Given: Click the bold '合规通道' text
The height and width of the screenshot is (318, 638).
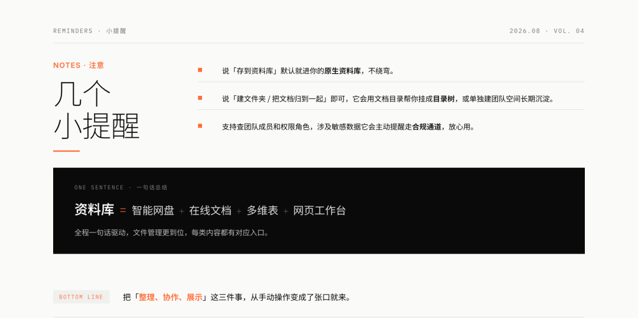Looking at the screenshot, I should point(427,126).
